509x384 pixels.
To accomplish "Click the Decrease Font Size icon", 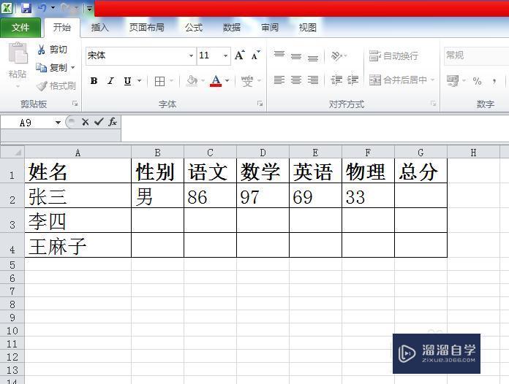I will (256, 55).
